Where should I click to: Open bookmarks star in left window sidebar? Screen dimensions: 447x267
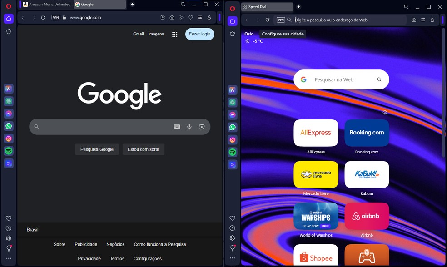[x=9, y=31]
